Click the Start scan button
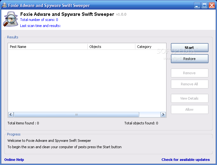The height and width of the screenshot is (165, 217). [x=189, y=48]
